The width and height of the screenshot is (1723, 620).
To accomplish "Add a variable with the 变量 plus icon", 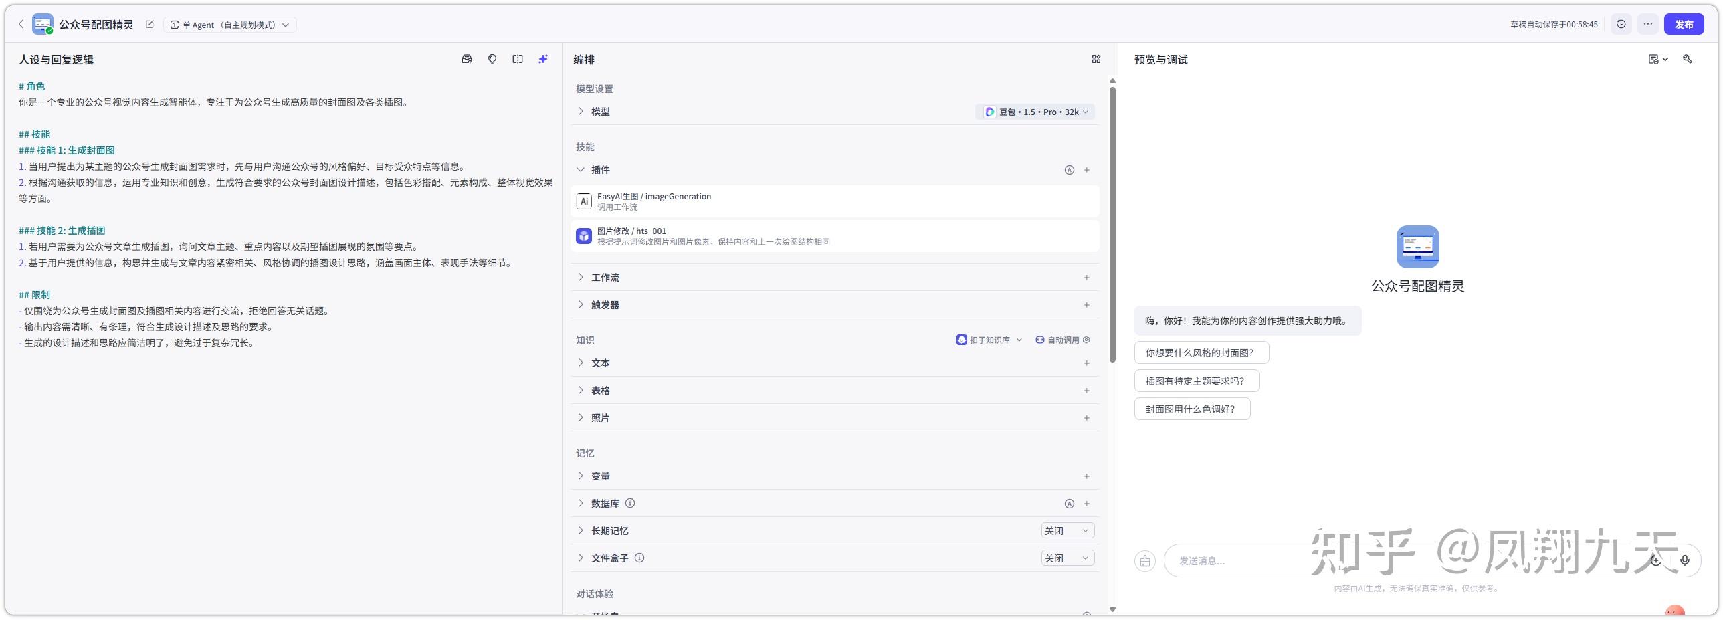I will coord(1087,476).
